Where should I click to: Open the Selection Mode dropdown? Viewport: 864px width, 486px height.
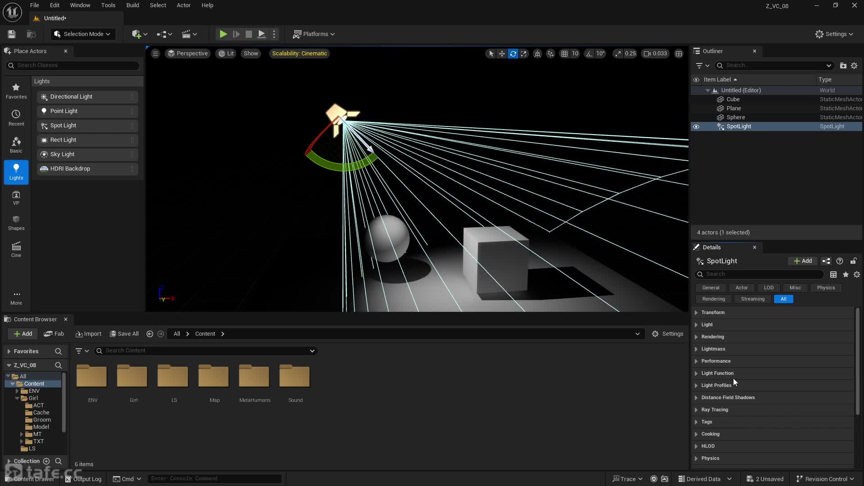point(83,34)
